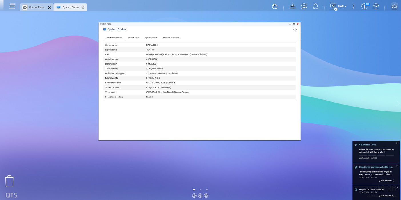Screen dimensions: 401x200
Task: Close the System Status window
Action: [298, 24]
